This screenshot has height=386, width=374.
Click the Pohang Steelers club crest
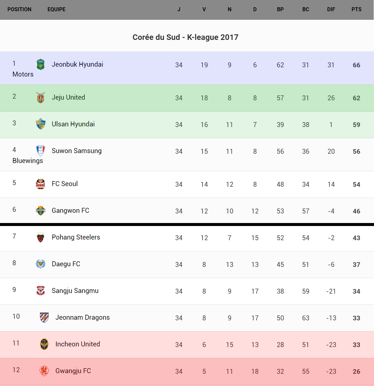point(41,238)
